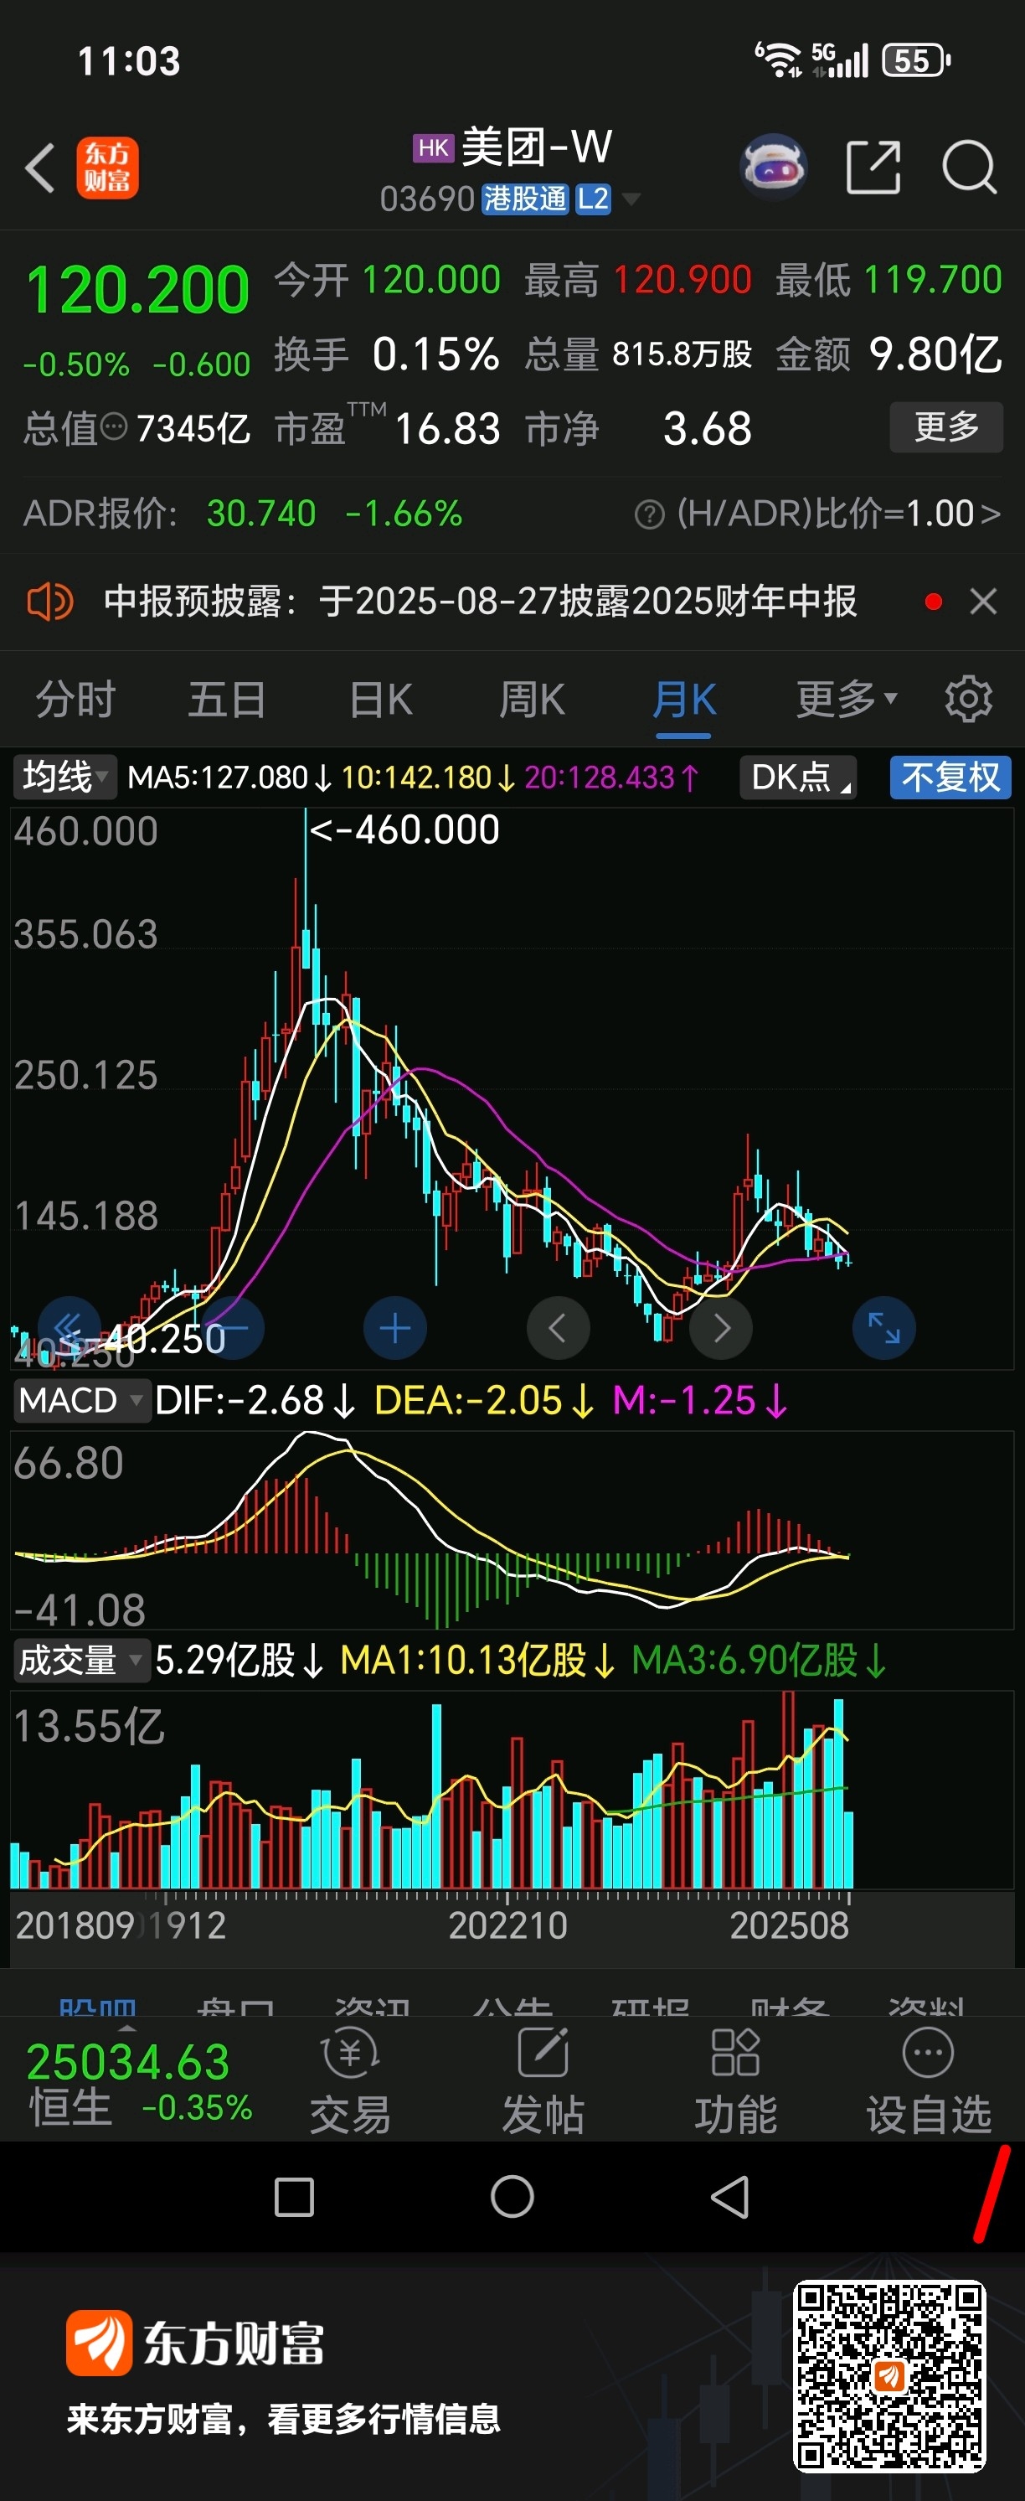1025x2501 pixels.
Task: Tap the 港股通 badge
Action: click(x=524, y=199)
